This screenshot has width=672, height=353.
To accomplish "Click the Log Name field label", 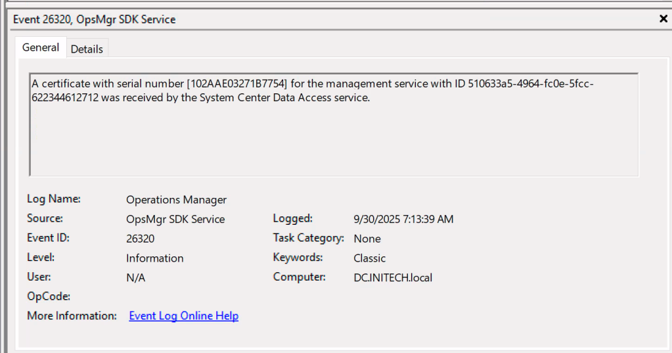I will click(x=53, y=199).
